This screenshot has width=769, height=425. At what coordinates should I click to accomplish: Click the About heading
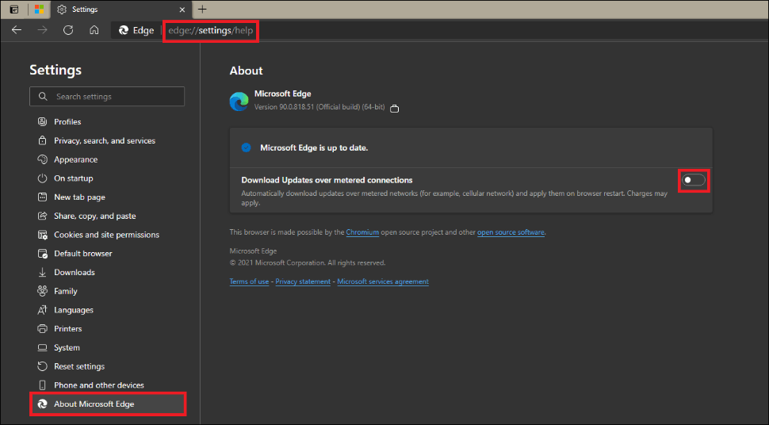[247, 71]
